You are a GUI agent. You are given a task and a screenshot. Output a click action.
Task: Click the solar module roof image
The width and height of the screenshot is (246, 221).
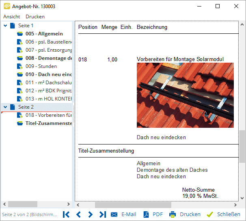(185, 95)
